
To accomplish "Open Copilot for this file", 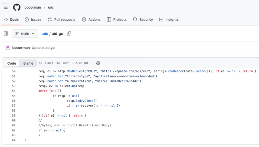I will 98,63.
